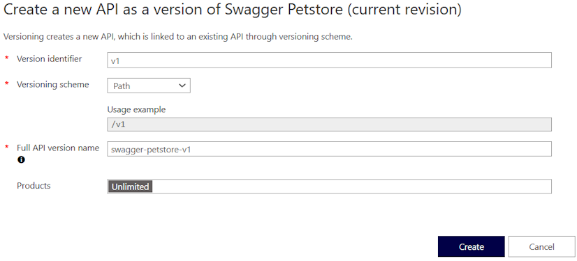Viewport: 577px width, 261px height.
Task: Click the red asterisk beside Versioning scheme
Action: (x=6, y=84)
